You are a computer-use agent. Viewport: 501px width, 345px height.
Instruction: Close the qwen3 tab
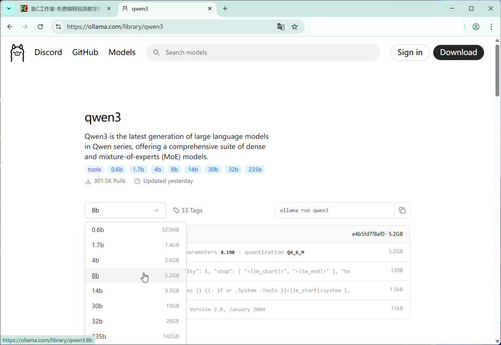point(210,8)
